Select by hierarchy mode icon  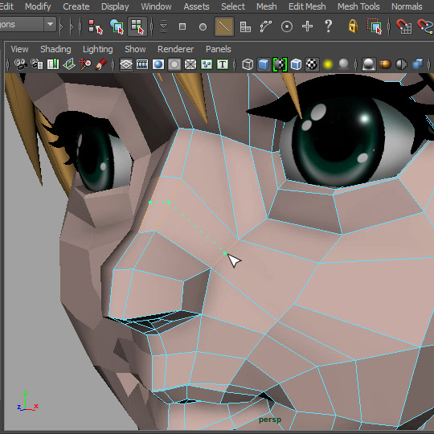[x=96, y=27]
